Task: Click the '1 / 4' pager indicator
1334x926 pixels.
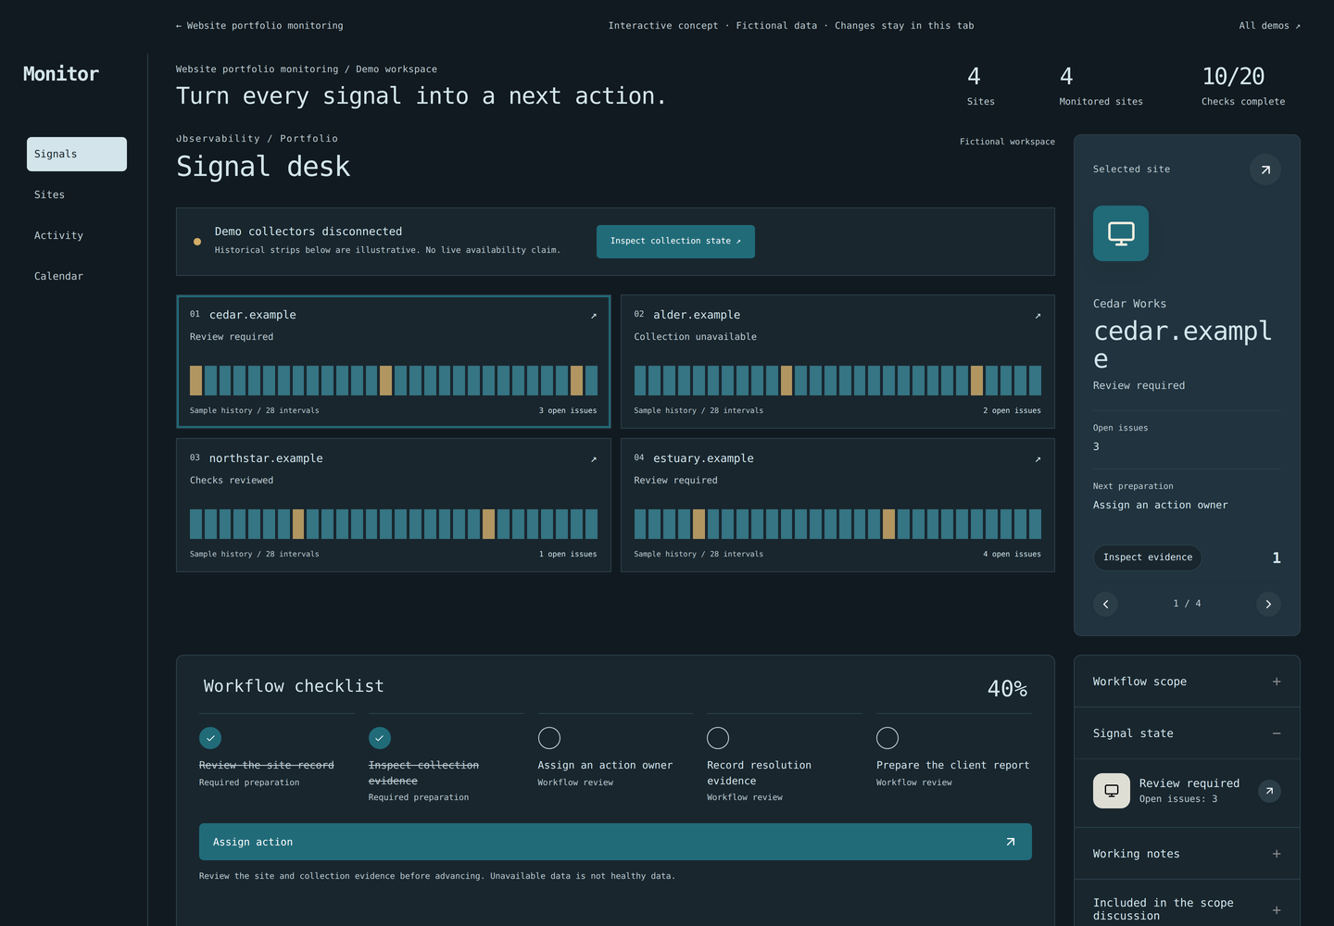Action: point(1187,604)
